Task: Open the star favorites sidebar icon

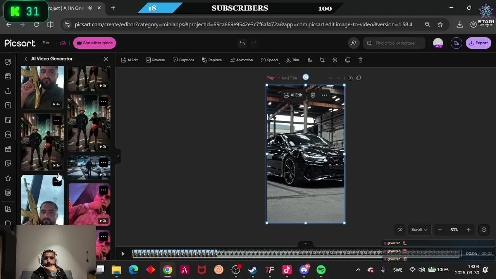Action: point(8,178)
